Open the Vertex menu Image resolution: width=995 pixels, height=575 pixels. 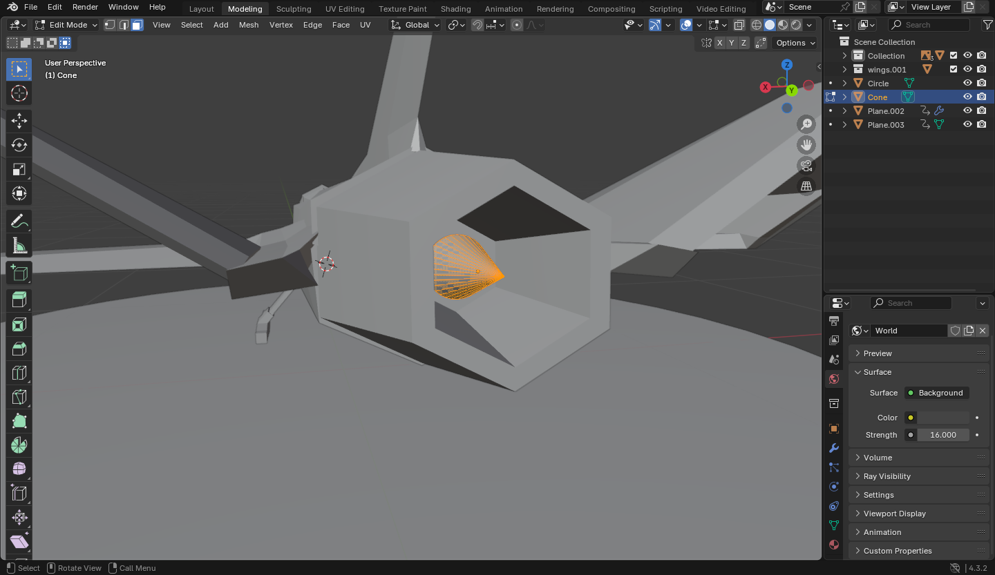281,25
